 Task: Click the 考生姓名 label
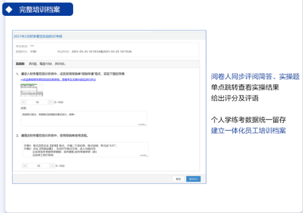(22, 46)
